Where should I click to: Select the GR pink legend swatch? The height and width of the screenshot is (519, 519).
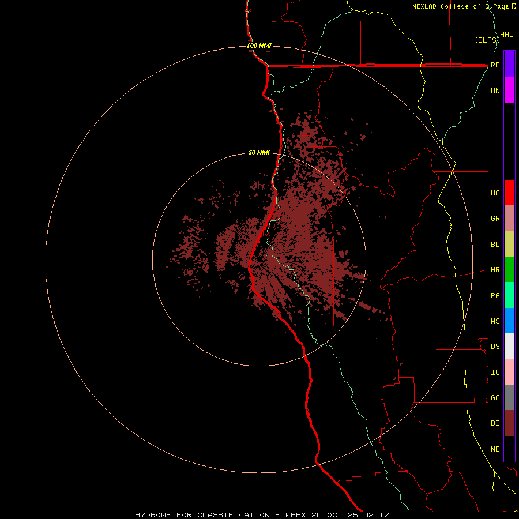coord(509,219)
